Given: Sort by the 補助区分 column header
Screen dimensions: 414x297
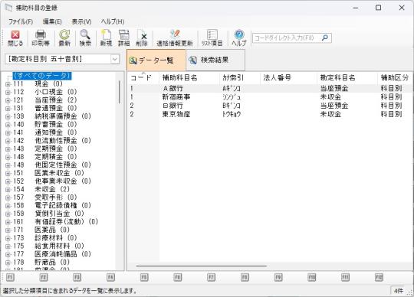Looking at the screenshot, I should pos(396,78).
